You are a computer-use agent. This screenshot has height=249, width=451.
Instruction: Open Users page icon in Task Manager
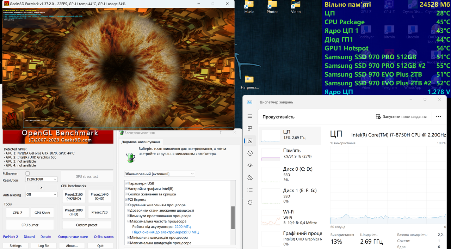[250, 178]
